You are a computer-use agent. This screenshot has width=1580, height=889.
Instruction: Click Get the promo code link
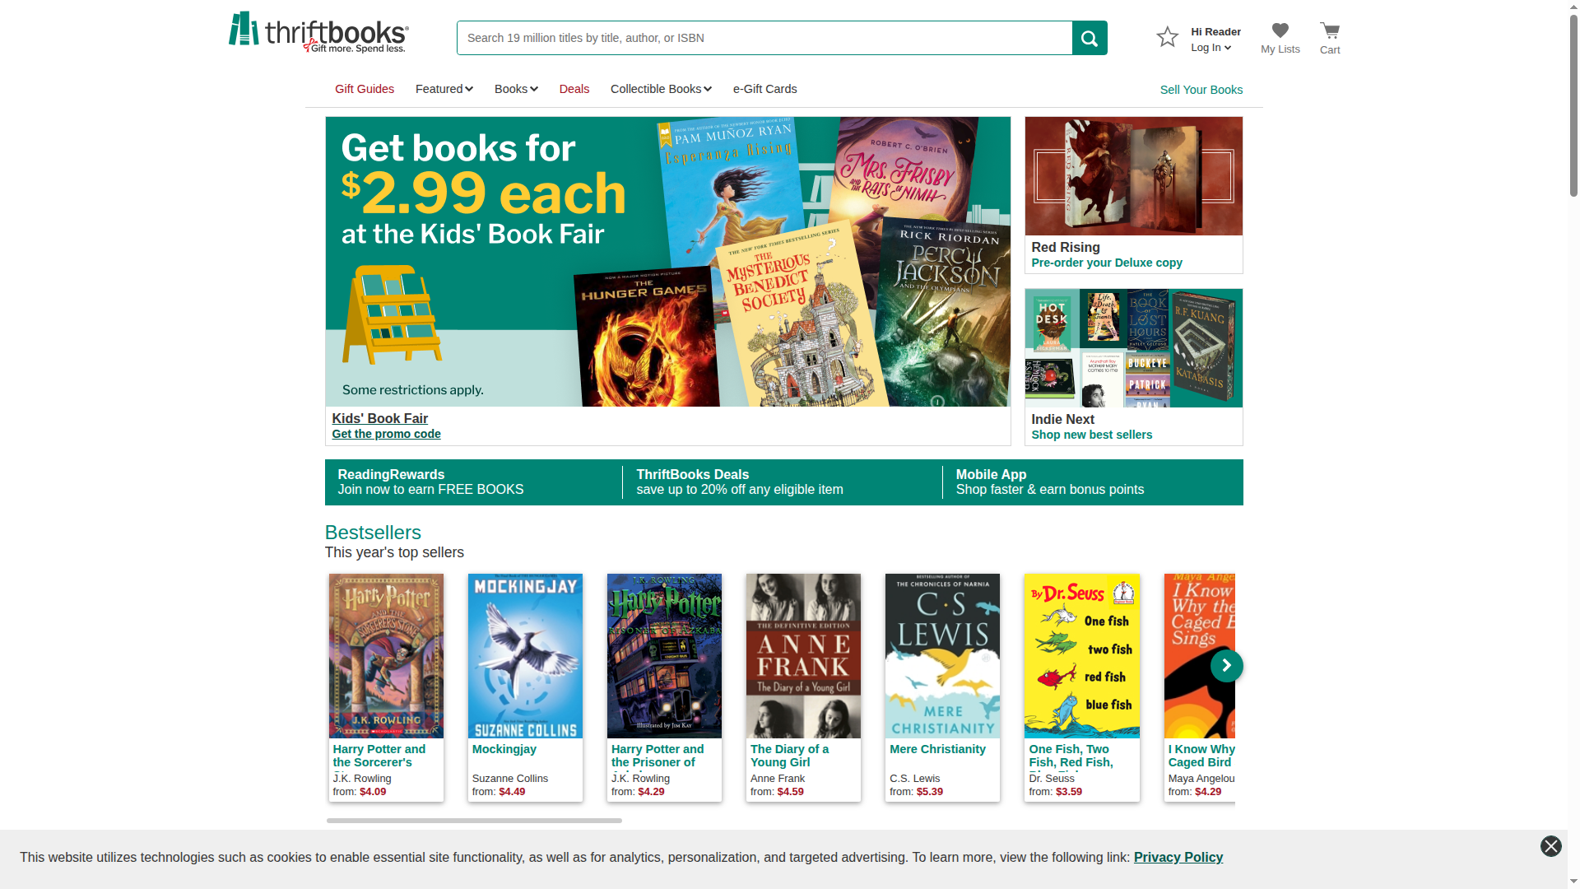pyautogui.click(x=386, y=434)
